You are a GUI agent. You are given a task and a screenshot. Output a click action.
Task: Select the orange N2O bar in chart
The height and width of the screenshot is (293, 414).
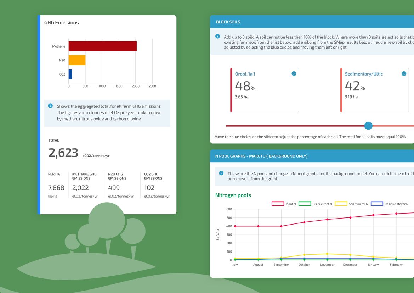tap(77, 60)
